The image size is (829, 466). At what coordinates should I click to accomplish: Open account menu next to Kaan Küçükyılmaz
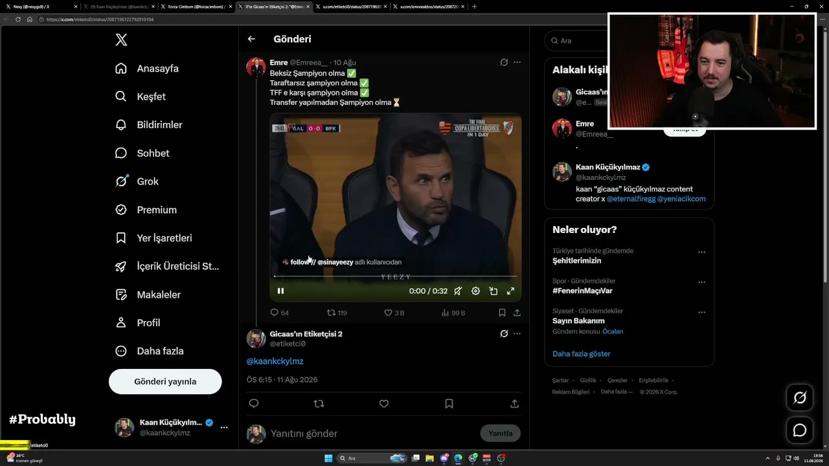pyautogui.click(x=224, y=428)
